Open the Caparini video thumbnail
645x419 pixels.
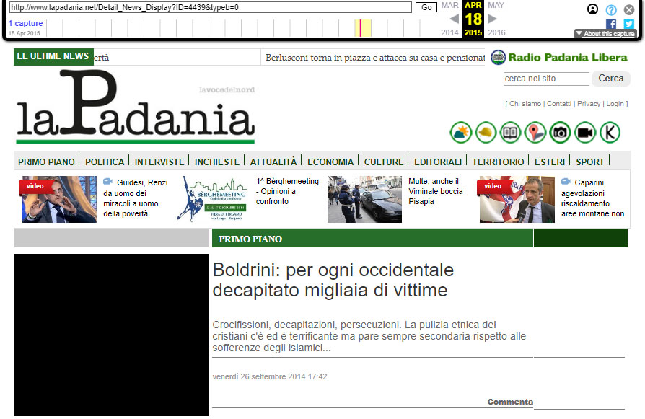[517, 200]
